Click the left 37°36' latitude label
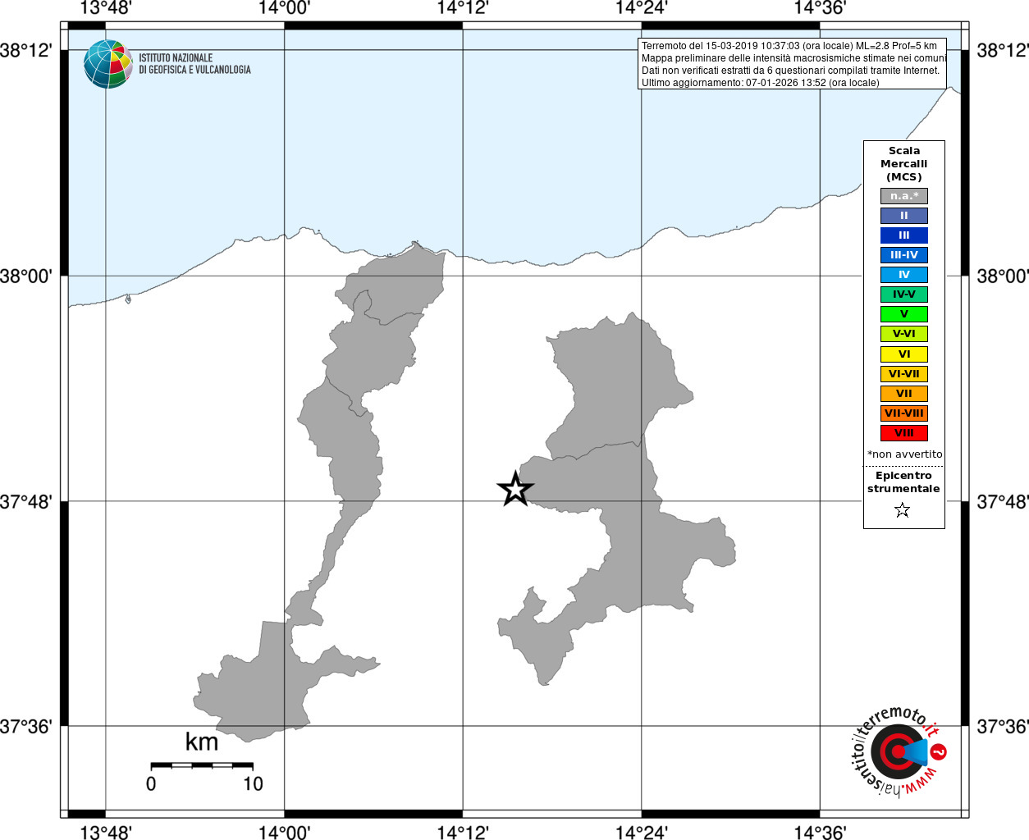This screenshot has height=840, width=1029. [27, 727]
